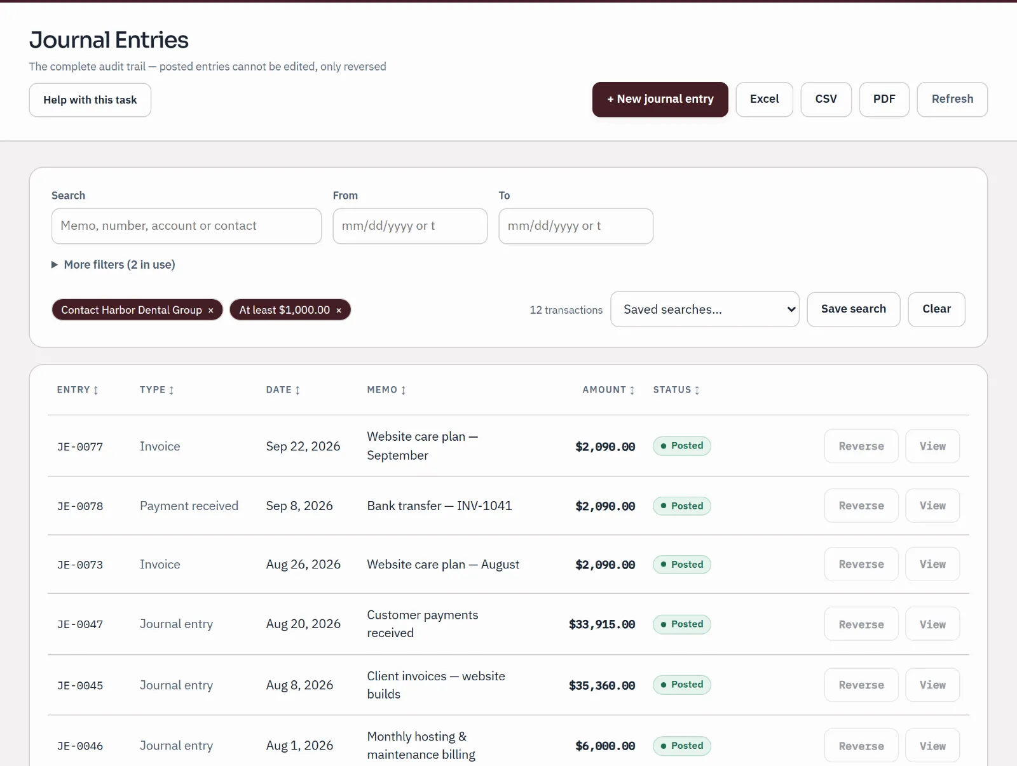Export entries as CSV
The width and height of the screenshot is (1017, 766).
tap(826, 99)
